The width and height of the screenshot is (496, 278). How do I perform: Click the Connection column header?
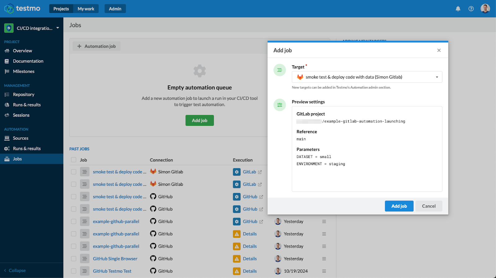161,160
